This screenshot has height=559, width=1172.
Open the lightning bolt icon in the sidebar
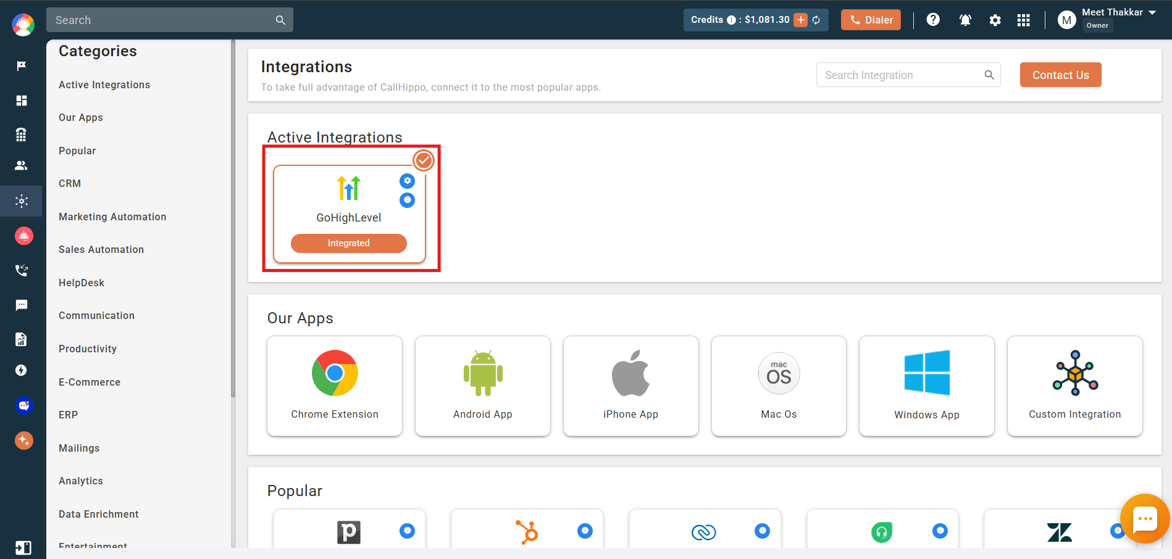pyautogui.click(x=22, y=370)
